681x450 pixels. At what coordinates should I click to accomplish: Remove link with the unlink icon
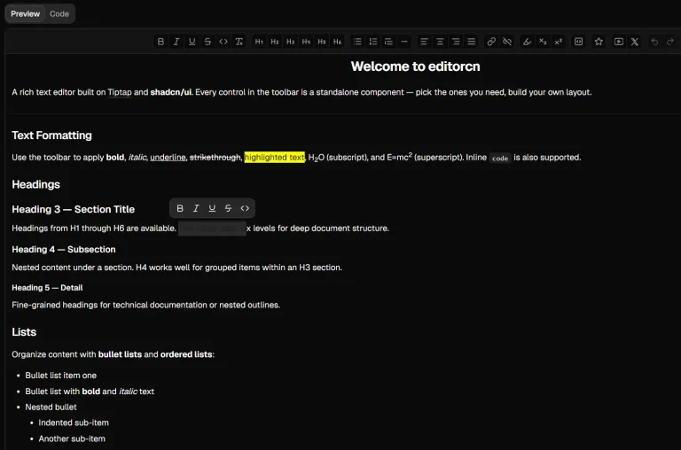coord(507,42)
